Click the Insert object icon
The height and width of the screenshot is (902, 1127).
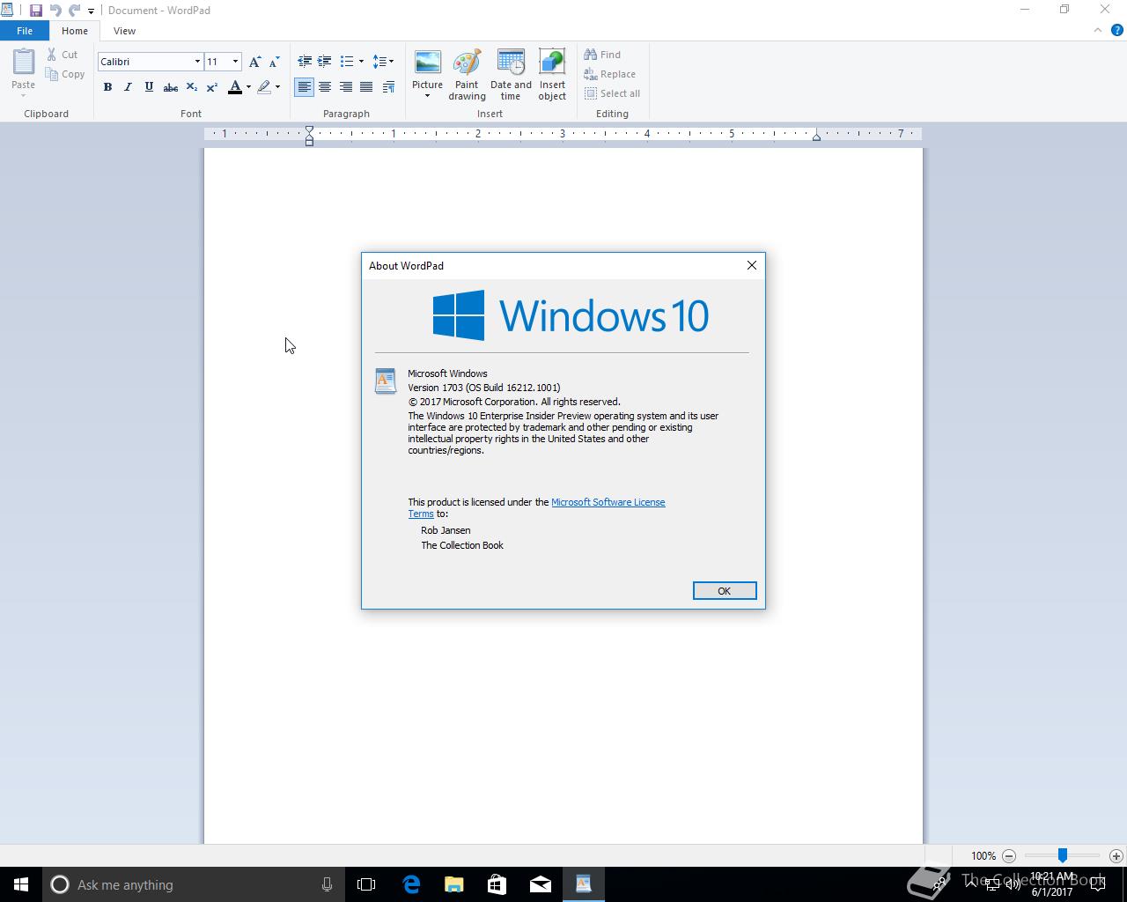[x=552, y=75]
